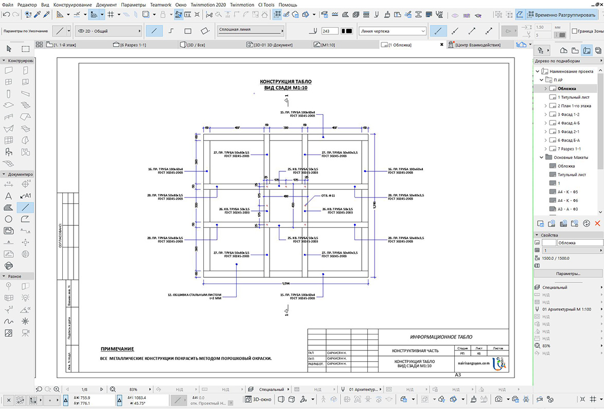Toggle the delta lock next to Δr
The height and width of the screenshot is (409, 604).
(119, 401)
